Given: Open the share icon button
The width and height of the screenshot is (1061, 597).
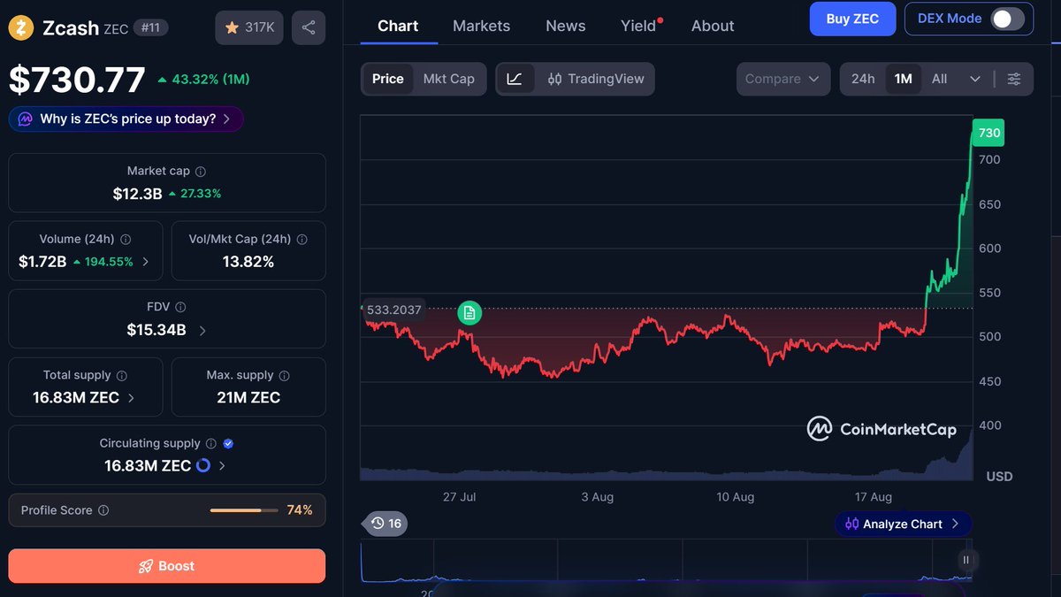Looking at the screenshot, I should [309, 27].
